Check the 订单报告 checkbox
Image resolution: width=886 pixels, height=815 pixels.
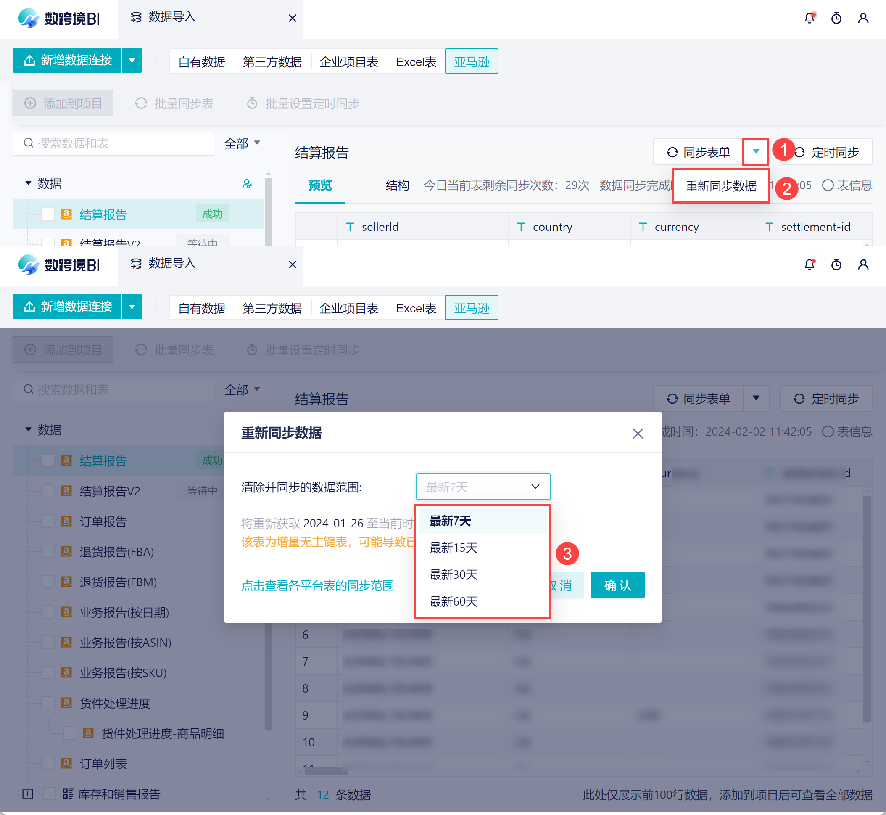pos(48,521)
